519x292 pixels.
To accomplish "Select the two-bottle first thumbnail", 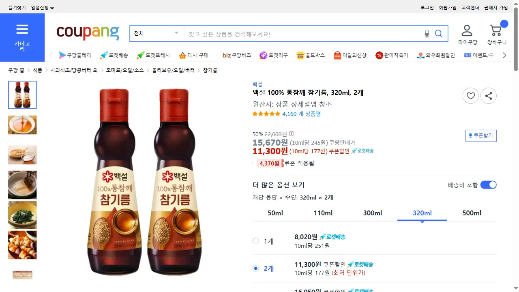I will coord(22,95).
